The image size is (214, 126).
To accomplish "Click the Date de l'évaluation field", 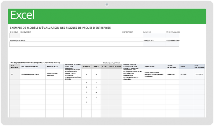I will point(172,35).
